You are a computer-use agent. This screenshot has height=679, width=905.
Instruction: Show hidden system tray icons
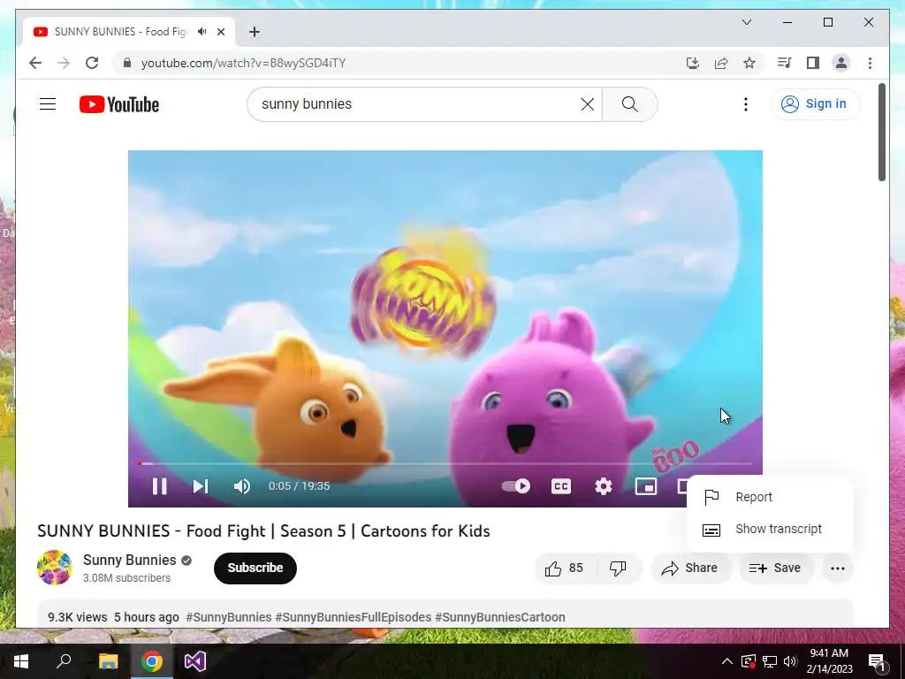point(727,661)
